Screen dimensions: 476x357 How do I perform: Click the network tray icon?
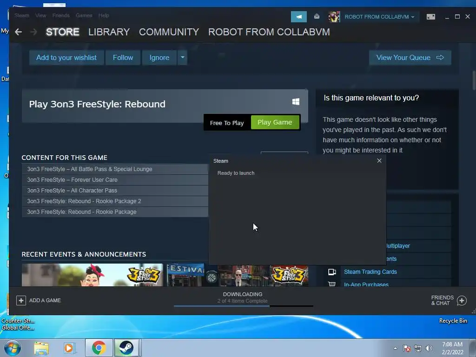pyautogui.click(x=418, y=348)
